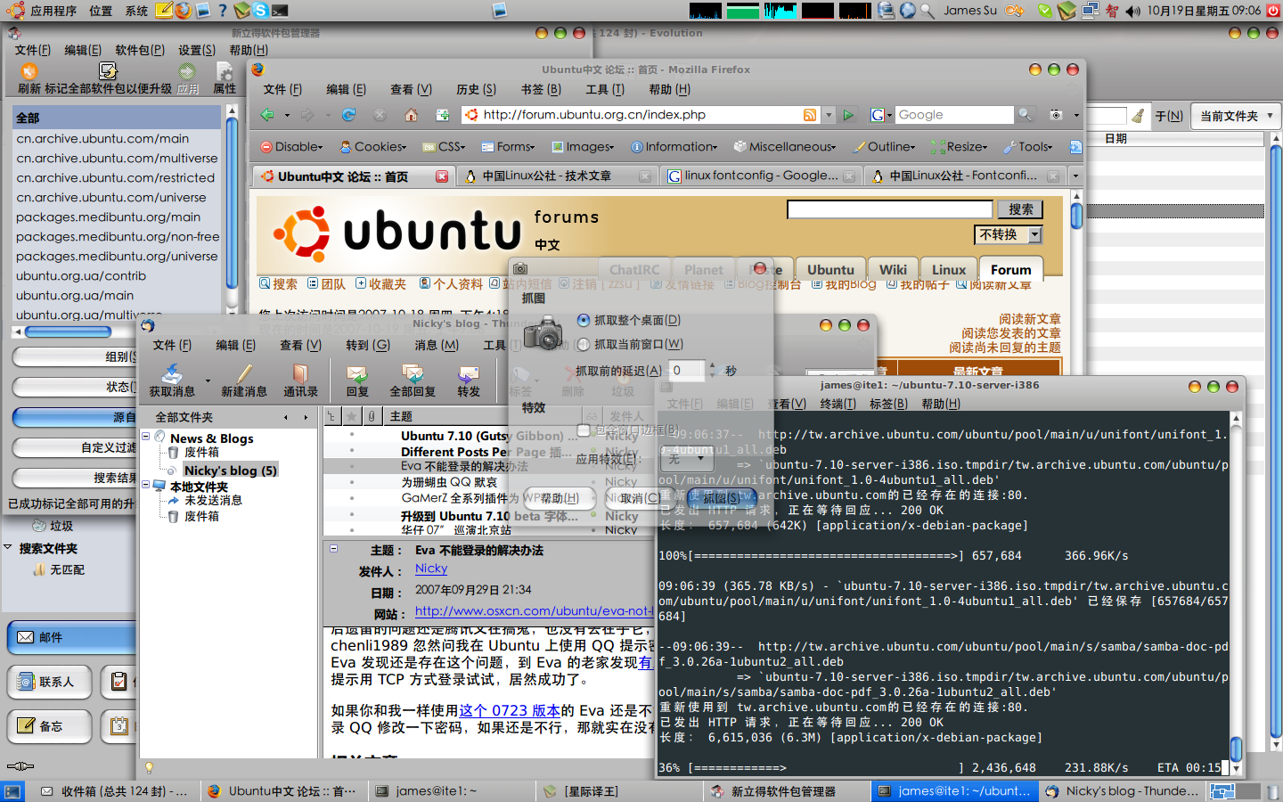Click the terminal window's vertical scrollbar thumb

1237,749
